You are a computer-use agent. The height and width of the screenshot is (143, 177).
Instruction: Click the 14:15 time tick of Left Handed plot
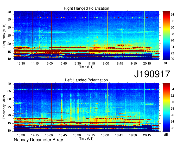[x=35, y=135]
